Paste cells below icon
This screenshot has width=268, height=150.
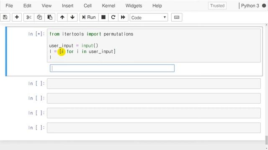[50, 17]
